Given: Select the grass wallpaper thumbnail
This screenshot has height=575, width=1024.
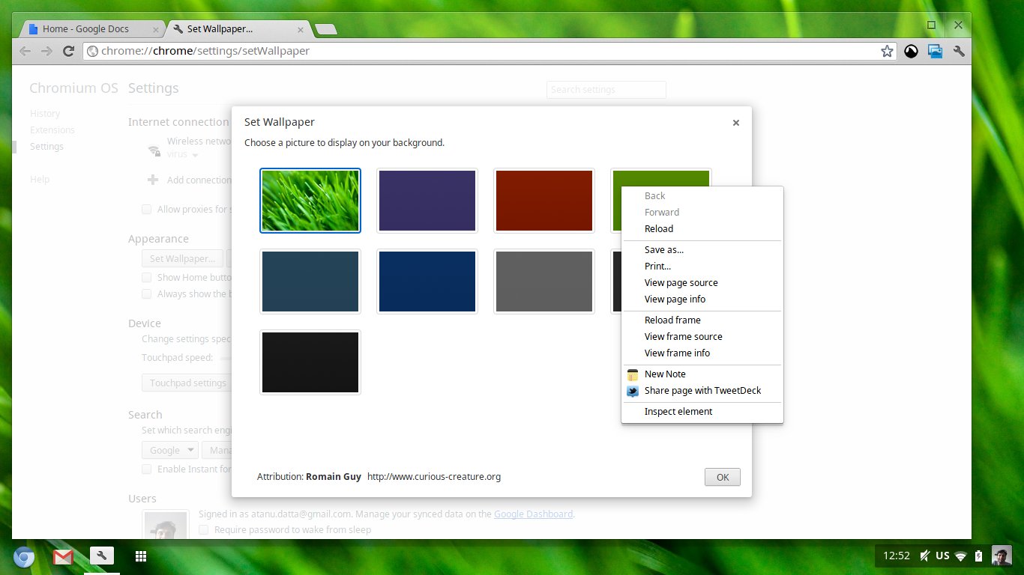Looking at the screenshot, I should click(310, 201).
